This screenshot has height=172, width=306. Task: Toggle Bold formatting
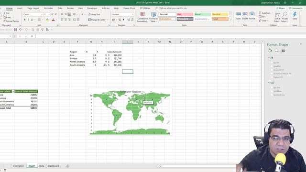click(24, 20)
